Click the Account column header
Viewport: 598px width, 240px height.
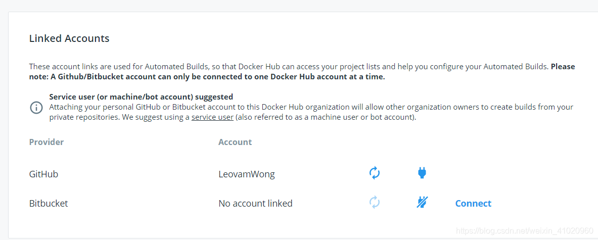coord(235,142)
